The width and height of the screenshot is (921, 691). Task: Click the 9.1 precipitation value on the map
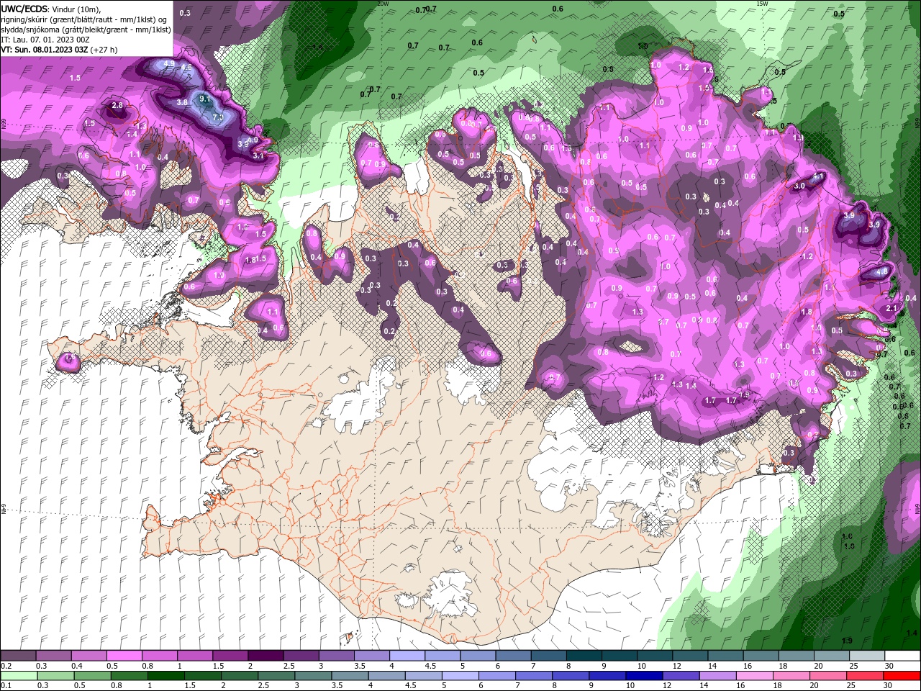pos(204,99)
